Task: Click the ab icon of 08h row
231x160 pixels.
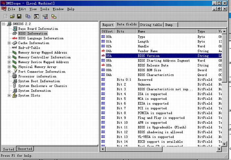Action: tap(103, 65)
